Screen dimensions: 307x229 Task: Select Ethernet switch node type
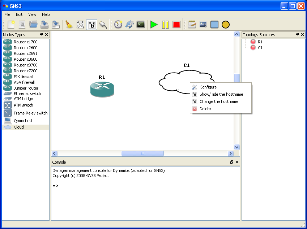[x=26, y=94]
